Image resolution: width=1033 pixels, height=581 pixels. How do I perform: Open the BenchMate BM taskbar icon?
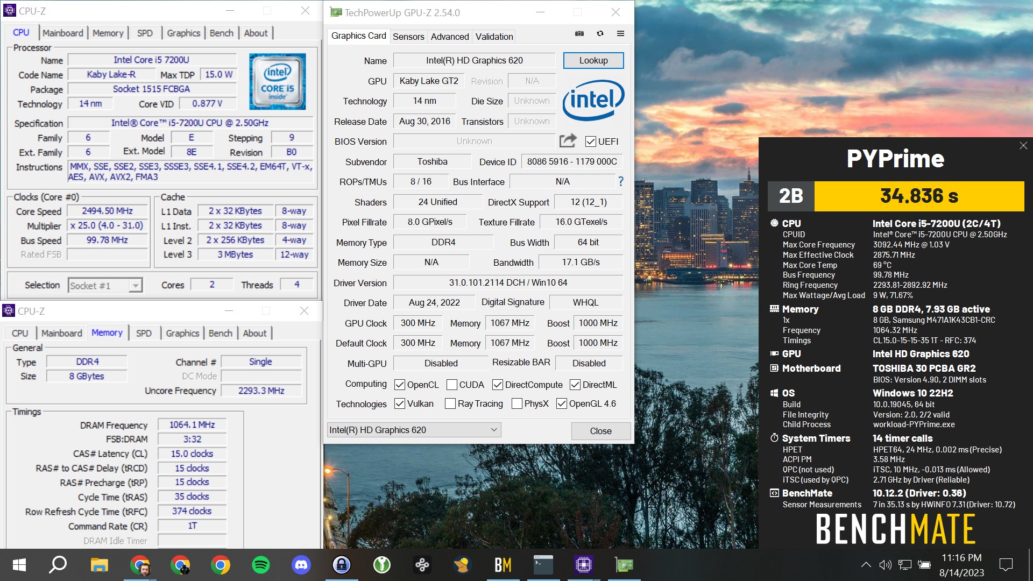click(503, 565)
